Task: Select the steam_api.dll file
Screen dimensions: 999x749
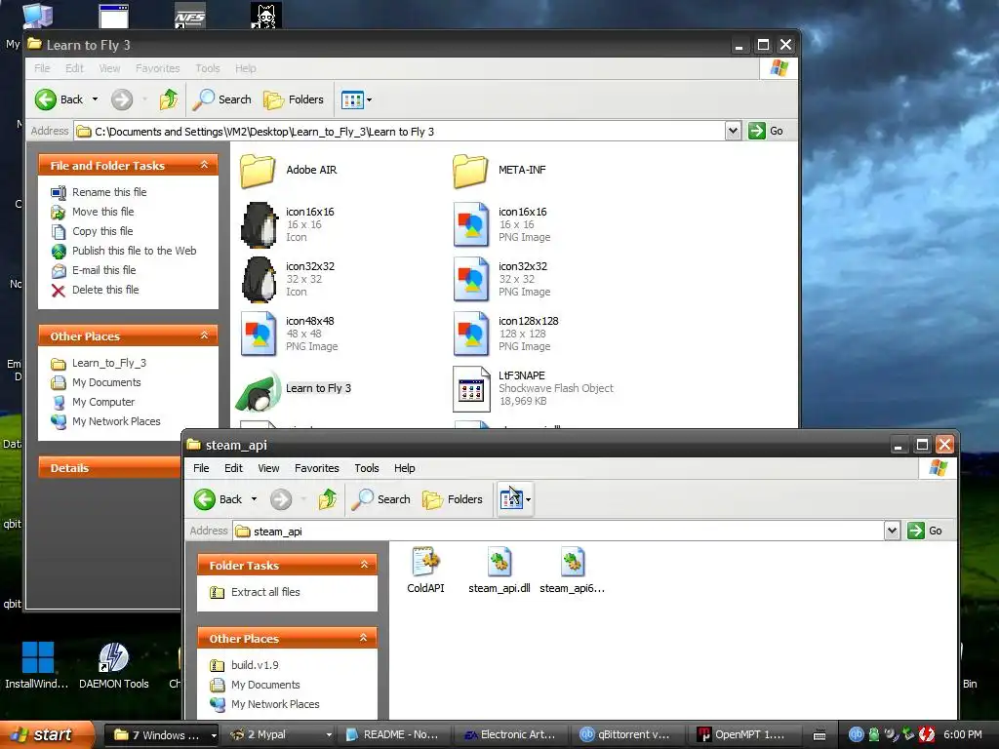Action: tap(499, 570)
